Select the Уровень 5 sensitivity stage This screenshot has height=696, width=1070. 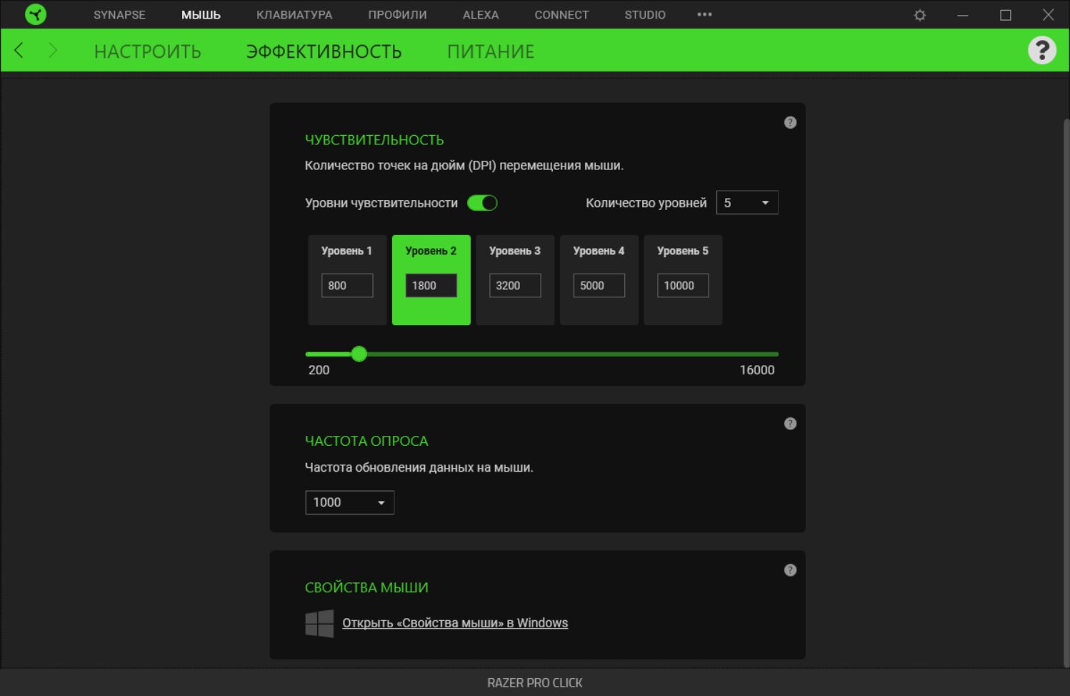click(683, 280)
